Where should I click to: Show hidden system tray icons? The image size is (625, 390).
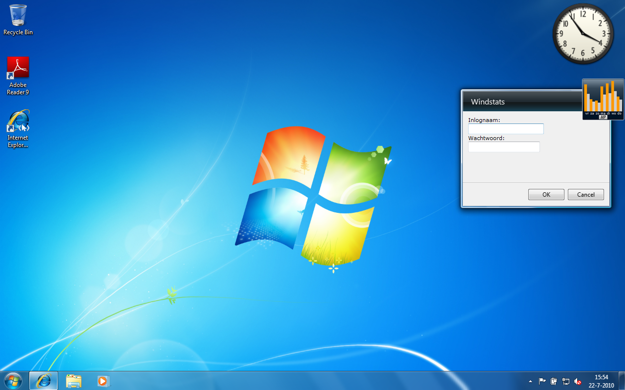pos(530,381)
